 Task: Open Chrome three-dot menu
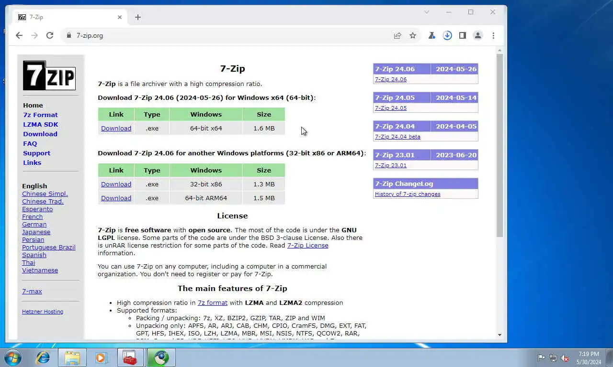coord(493,35)
